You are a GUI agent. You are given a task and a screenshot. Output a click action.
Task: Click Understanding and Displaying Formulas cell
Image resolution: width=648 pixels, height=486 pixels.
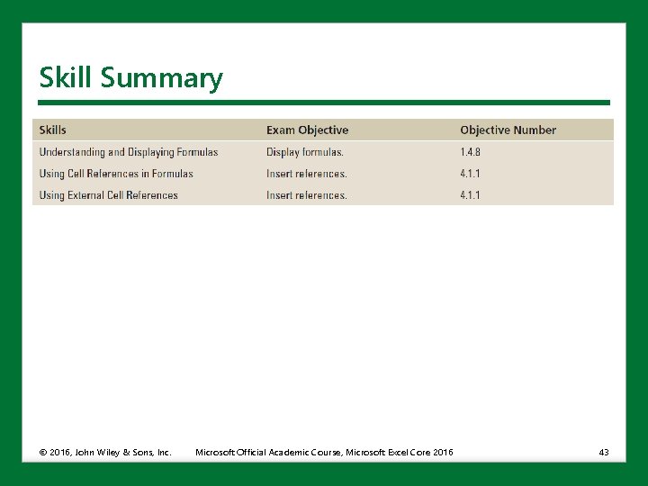pos(129,152)
